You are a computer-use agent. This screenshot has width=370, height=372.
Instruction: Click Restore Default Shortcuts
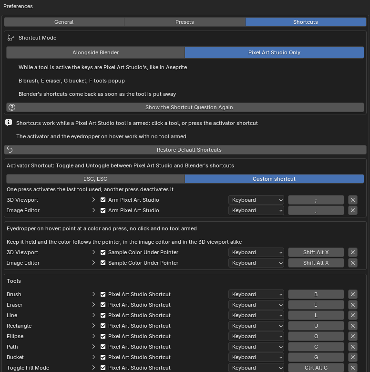pos(185,150)
